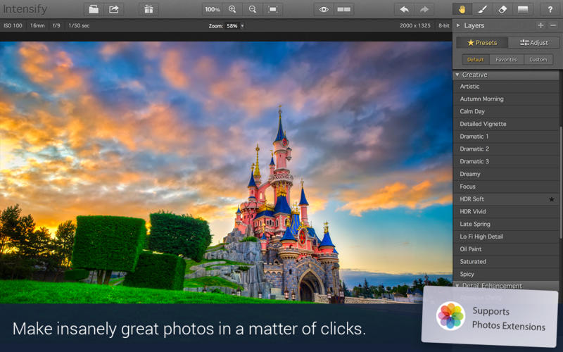Select the Hand tool
This screenshot has height=352, width=563.
point(462,9)
